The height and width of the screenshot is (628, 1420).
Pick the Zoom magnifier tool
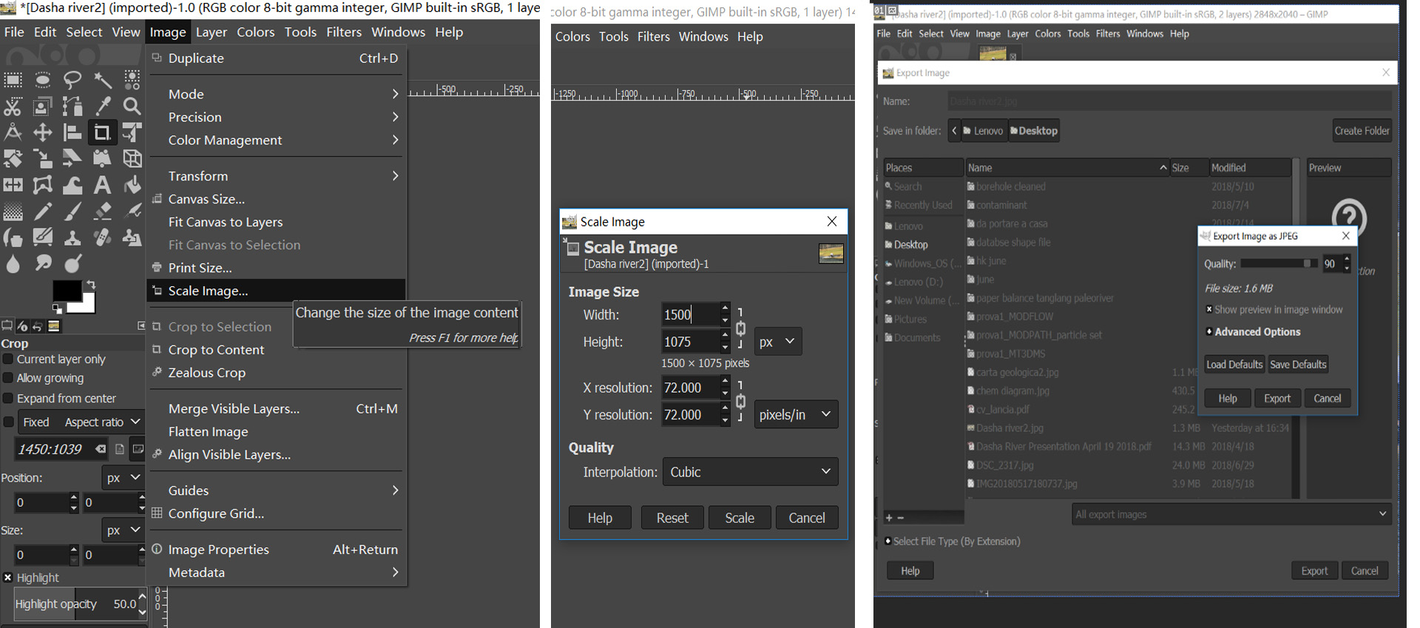pos(132,107)
